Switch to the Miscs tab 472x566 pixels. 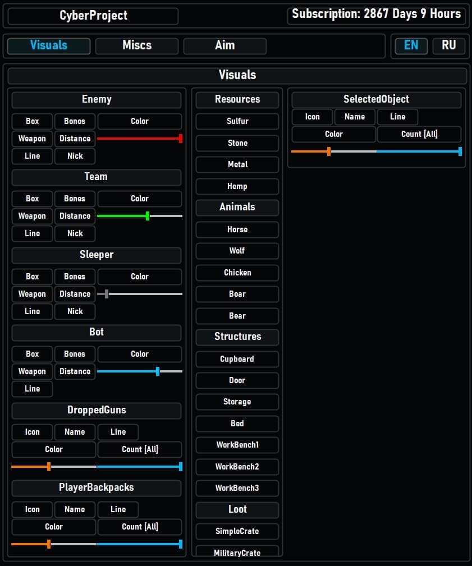(x=137, y=45)
